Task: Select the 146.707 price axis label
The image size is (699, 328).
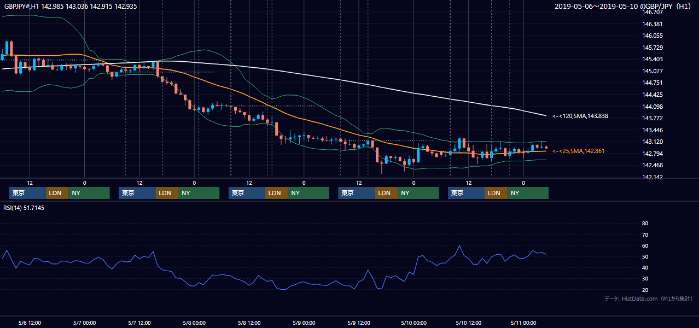Action: 652,12
